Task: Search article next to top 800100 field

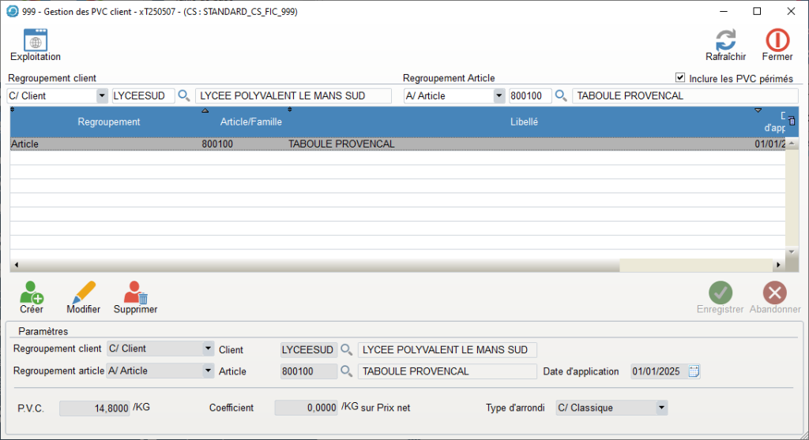Action: [562, 95]
